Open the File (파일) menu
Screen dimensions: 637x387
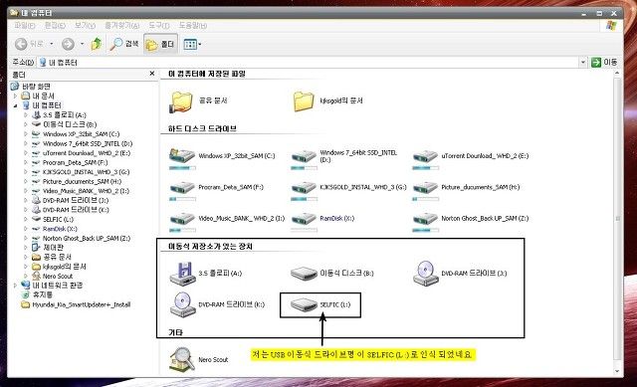pyautogui.click(x=24, y=26)
